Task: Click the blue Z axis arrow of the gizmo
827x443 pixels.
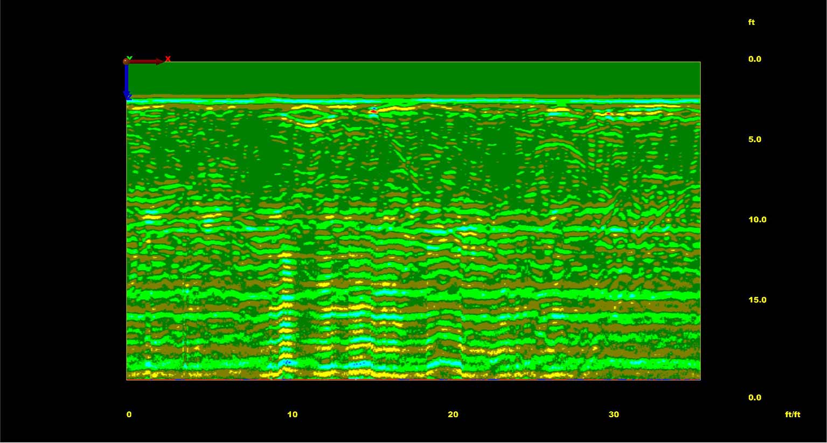Action: [127, 81]
